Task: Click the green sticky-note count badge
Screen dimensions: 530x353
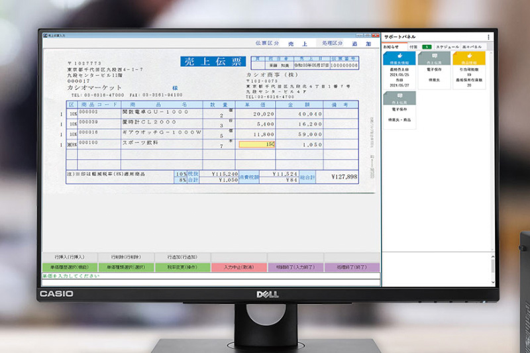Action: (x=427, y=47)
